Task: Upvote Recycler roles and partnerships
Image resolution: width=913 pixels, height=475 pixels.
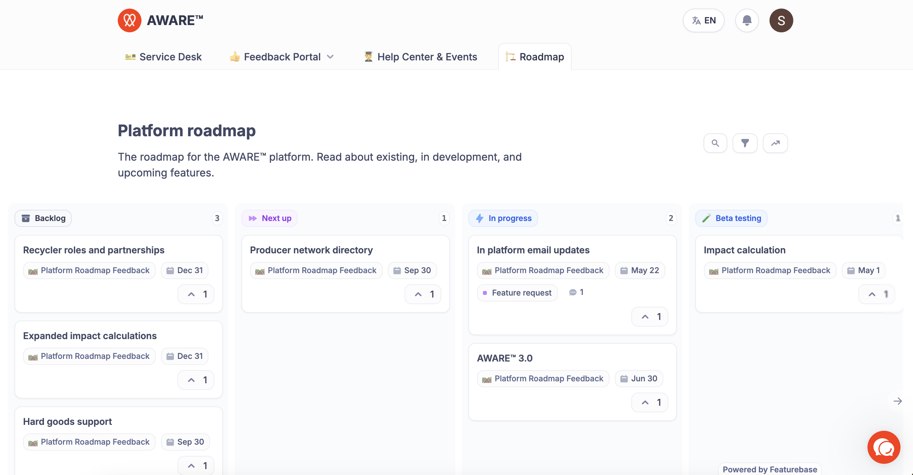Action: (x=196, y=294)
